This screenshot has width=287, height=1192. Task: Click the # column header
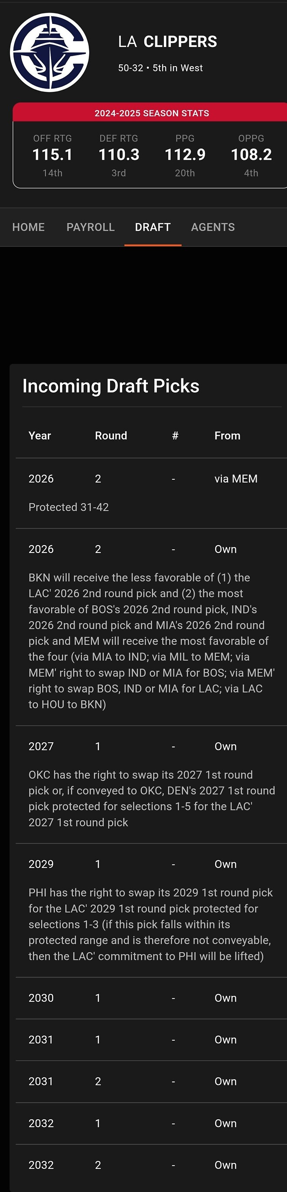click(175, 435)
